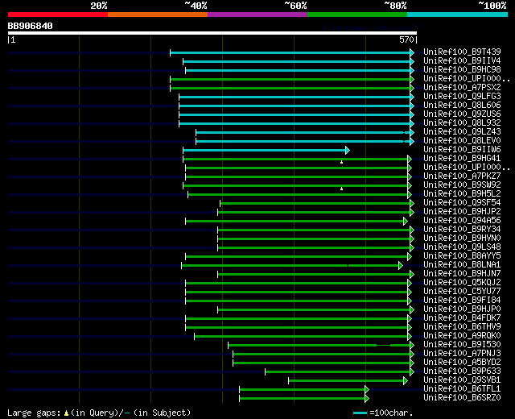Click the arrowhead ending the Q94A56 alignment
This screenshot has height=419, width=515.
406,221
